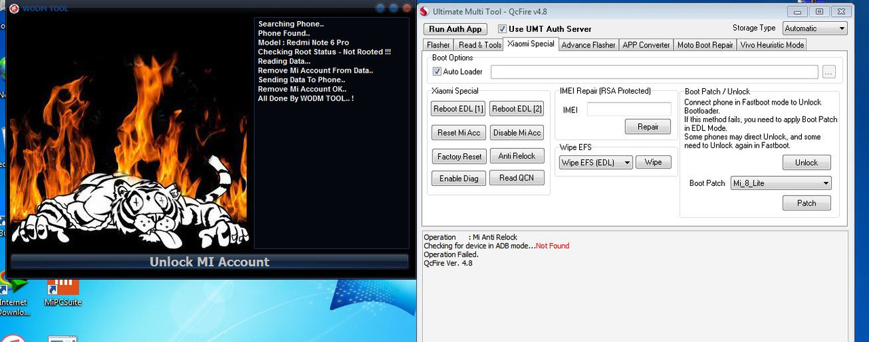Click the Patch button
Viewport: 869px width, 342px height.
coord(807,203)
